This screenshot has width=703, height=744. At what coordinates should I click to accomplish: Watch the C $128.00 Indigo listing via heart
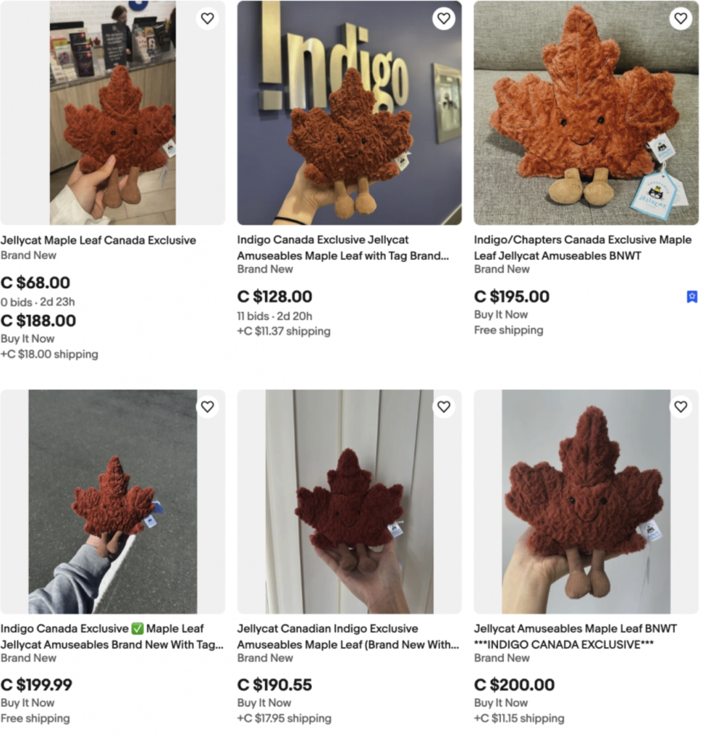click(444, 18)
